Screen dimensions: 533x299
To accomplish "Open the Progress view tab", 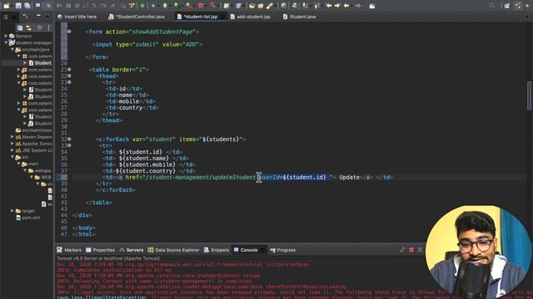I will pos(283,250).
